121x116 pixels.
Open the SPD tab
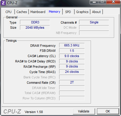pyautogui.click(x=68, y=12)
